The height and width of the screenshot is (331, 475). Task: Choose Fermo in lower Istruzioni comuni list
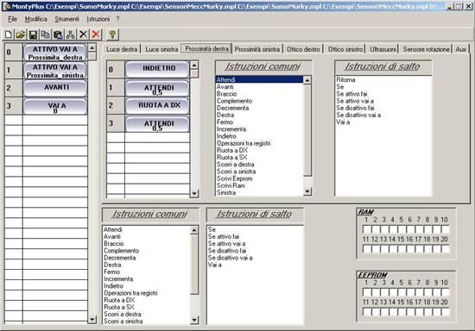pyautogui.click(x=111, y=272)
